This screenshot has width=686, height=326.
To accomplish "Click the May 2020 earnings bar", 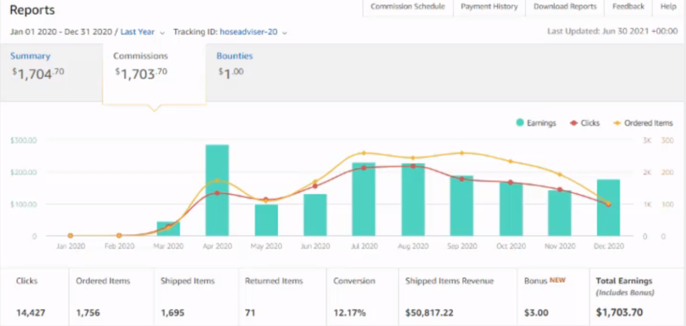I will pyautogui.click(x=267, y=220).
